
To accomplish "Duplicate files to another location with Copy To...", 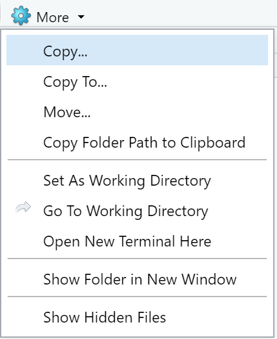I will coord(137,82).
